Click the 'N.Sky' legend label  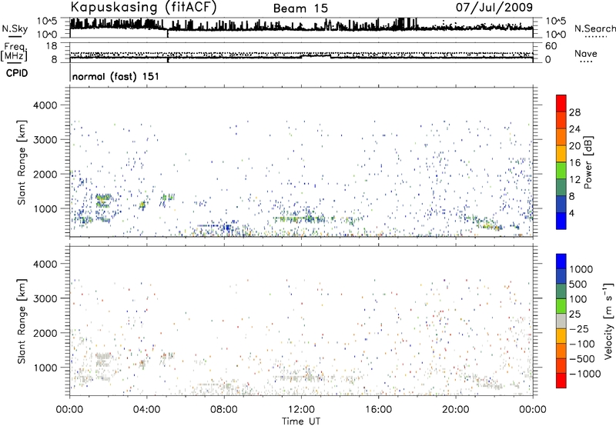[x=15, y=28]
